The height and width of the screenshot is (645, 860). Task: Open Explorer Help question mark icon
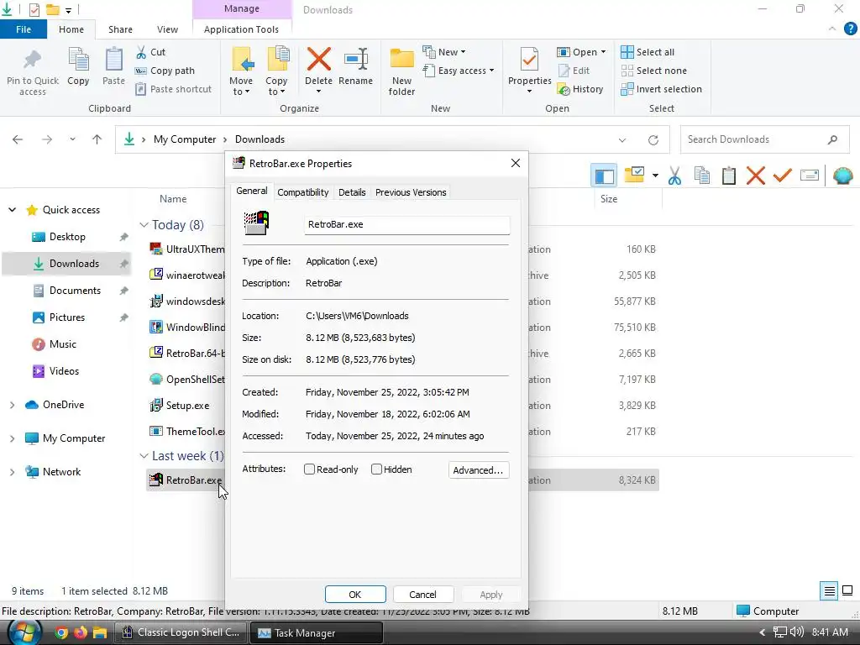click(850, 29)
